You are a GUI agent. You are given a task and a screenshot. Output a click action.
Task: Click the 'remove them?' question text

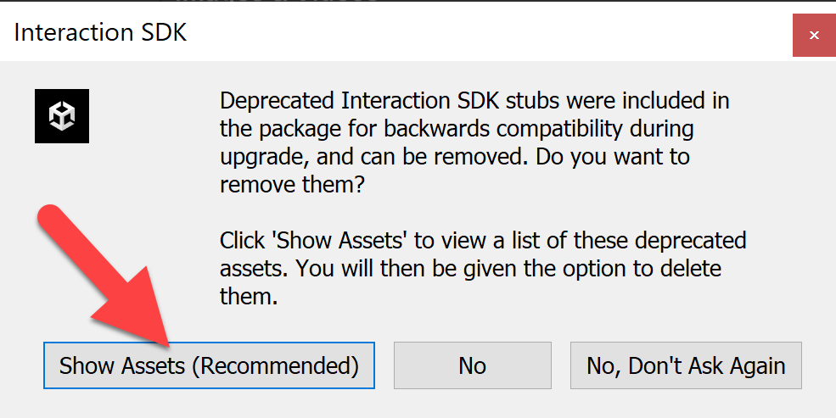point(292,185)
